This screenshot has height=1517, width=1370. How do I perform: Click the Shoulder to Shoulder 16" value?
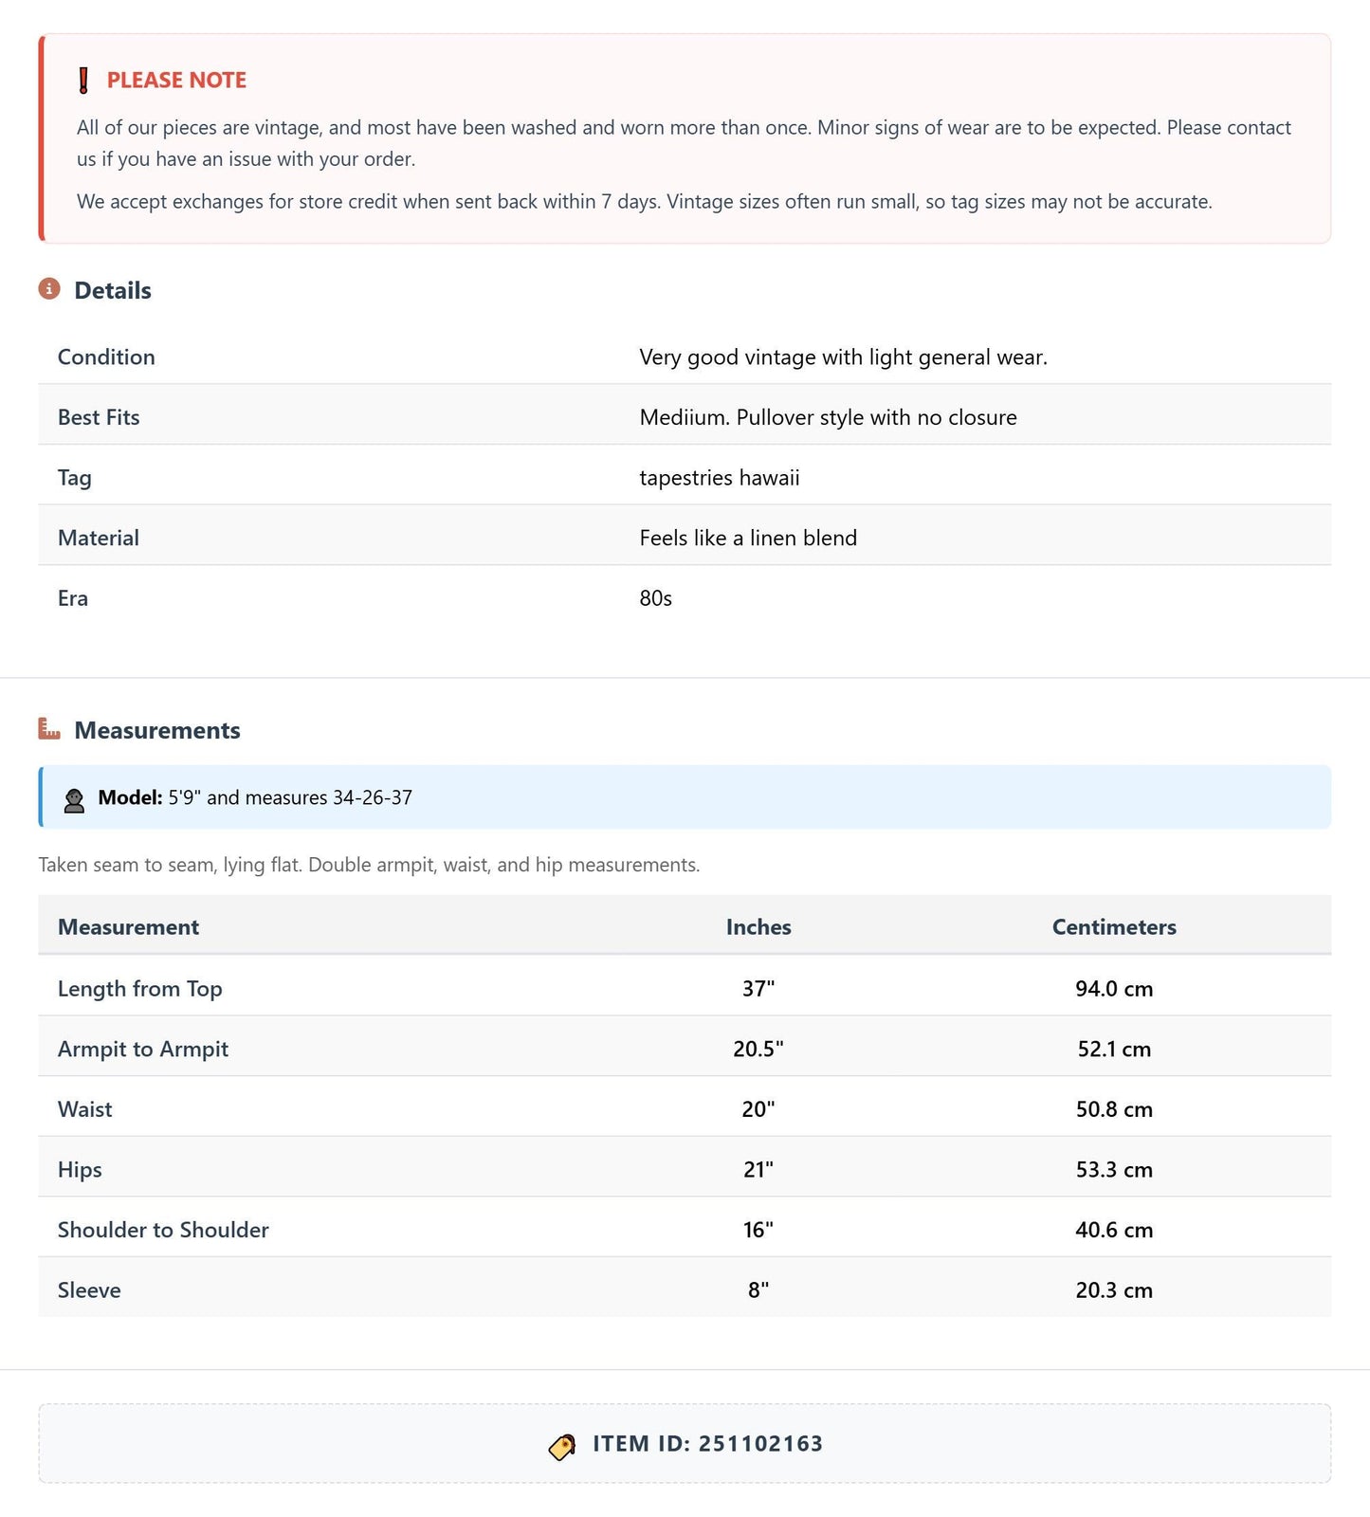758,1230
